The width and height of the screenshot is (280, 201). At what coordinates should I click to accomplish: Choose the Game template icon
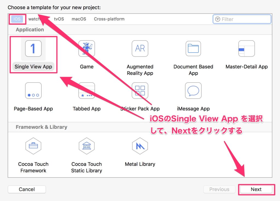pyautogui.click(x=87, y=48)
